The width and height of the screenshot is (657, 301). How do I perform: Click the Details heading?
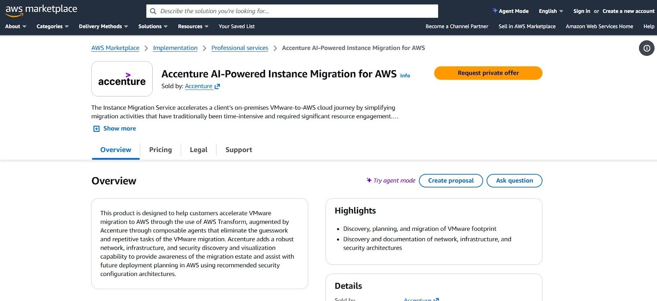[x=348, y=286]
